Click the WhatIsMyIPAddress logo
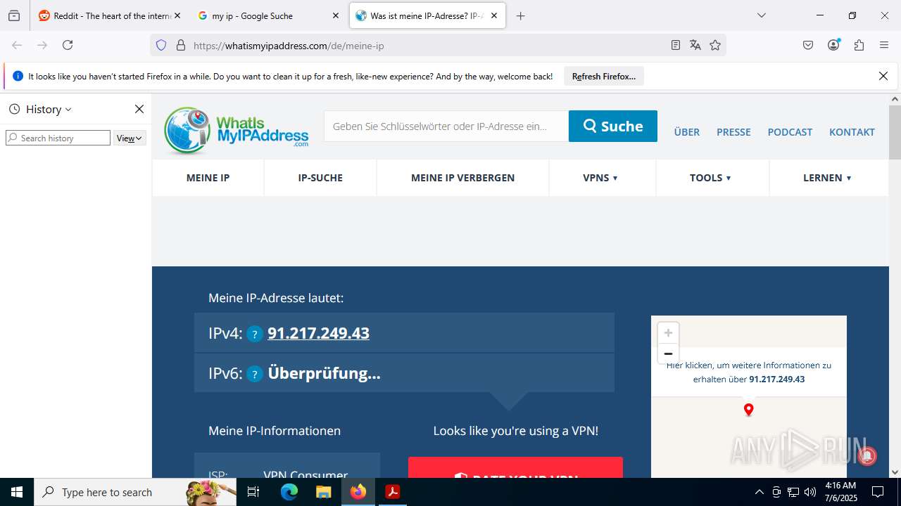Screen dimensions: 901x506 click(237, 131)
